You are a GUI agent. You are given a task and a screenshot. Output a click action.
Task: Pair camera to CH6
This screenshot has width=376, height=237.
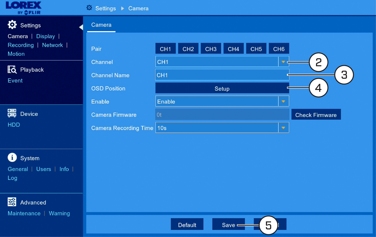pos(279,49)
